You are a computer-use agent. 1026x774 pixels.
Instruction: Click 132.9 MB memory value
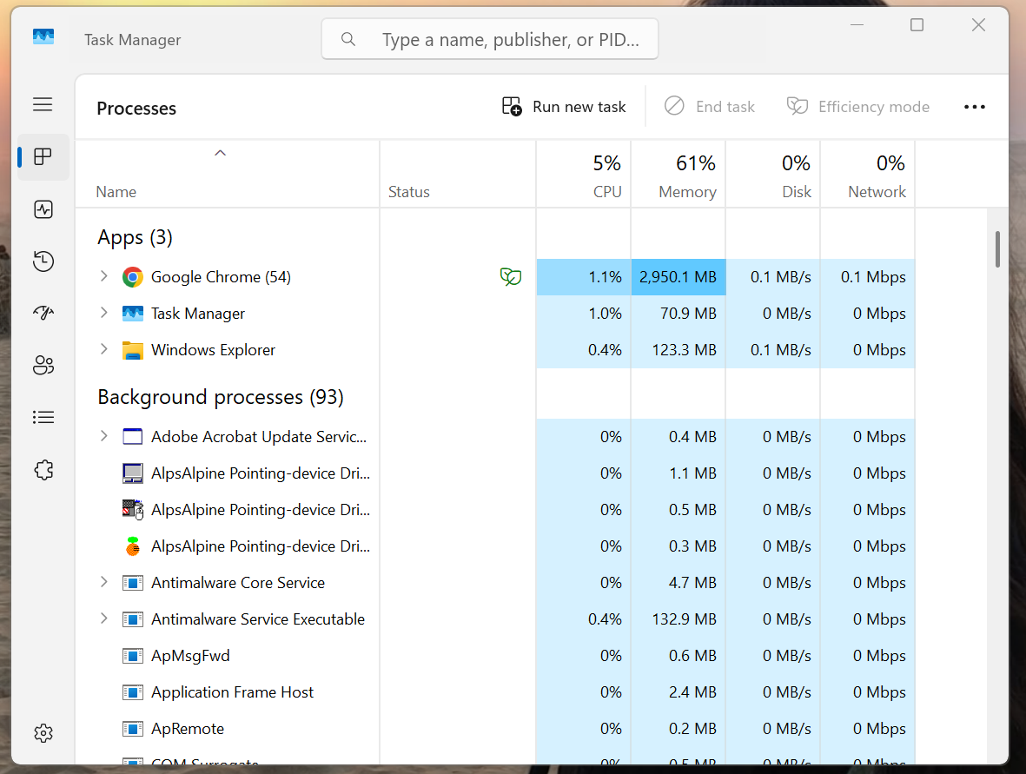(684, 619)
